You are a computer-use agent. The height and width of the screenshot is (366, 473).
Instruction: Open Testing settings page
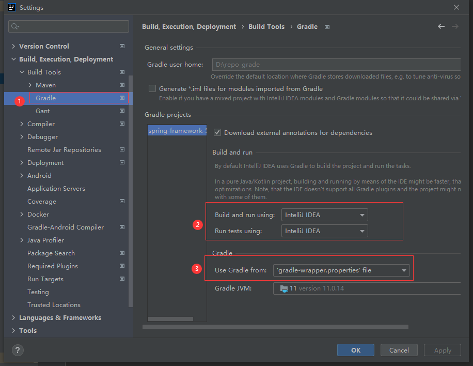click(x=38, y=292)
